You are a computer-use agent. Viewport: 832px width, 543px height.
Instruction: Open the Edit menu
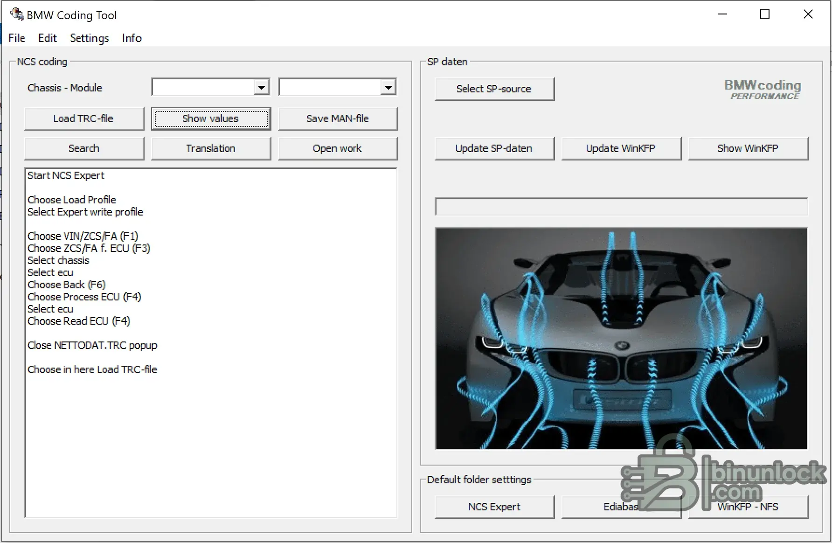(47, 38)
